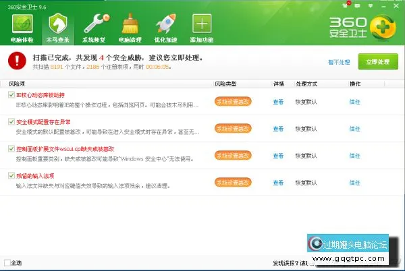Click the 操作 column header
The image size is (405, 271).
(355, 84)
